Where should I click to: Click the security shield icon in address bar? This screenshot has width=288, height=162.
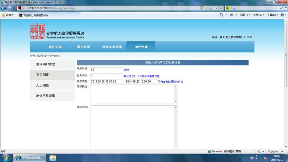coord(202,8)
